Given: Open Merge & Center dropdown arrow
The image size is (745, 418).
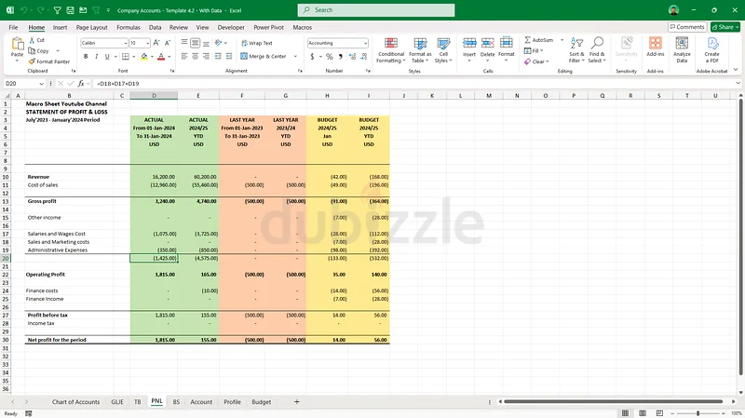Looking at the screenshot, I should [x=295, y=56].
